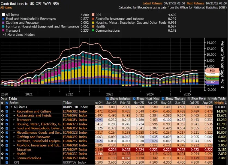The image size is (228, 165).
Task: Uncheck the Show Weights checkbox
Action: coord(107,98)
